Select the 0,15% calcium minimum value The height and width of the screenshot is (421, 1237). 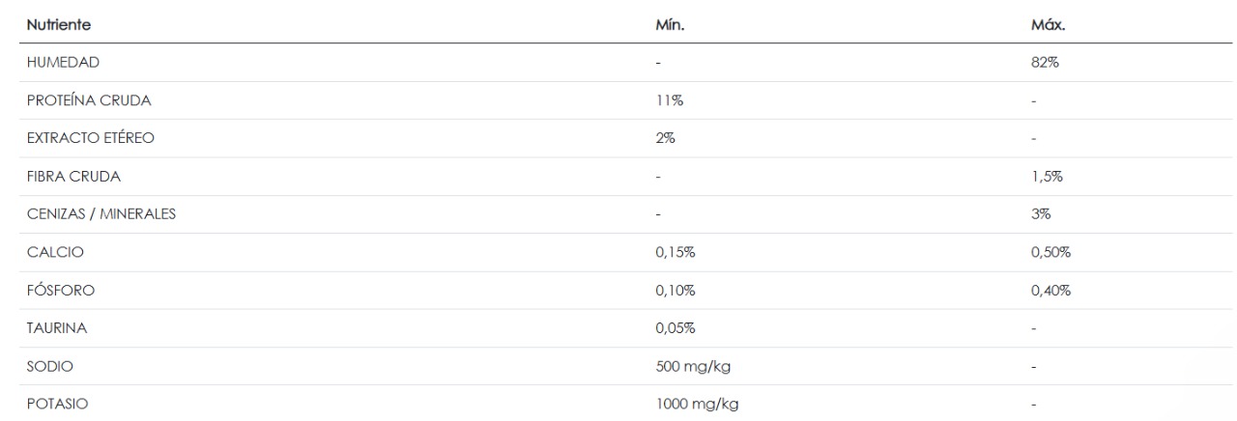point(675,253)
